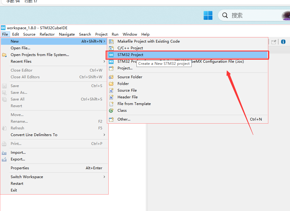
Task: Select Restart in the File menu
Action: point(54,184)
